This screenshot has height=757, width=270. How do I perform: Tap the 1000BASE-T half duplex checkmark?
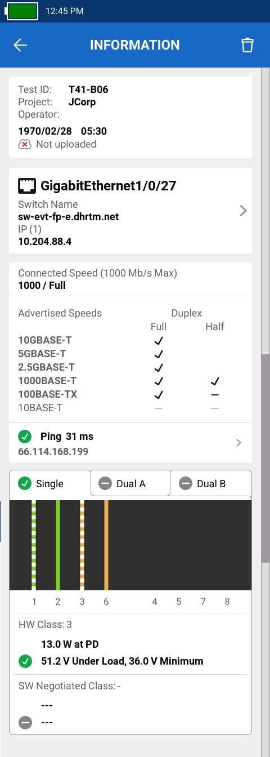click(214, 381)
